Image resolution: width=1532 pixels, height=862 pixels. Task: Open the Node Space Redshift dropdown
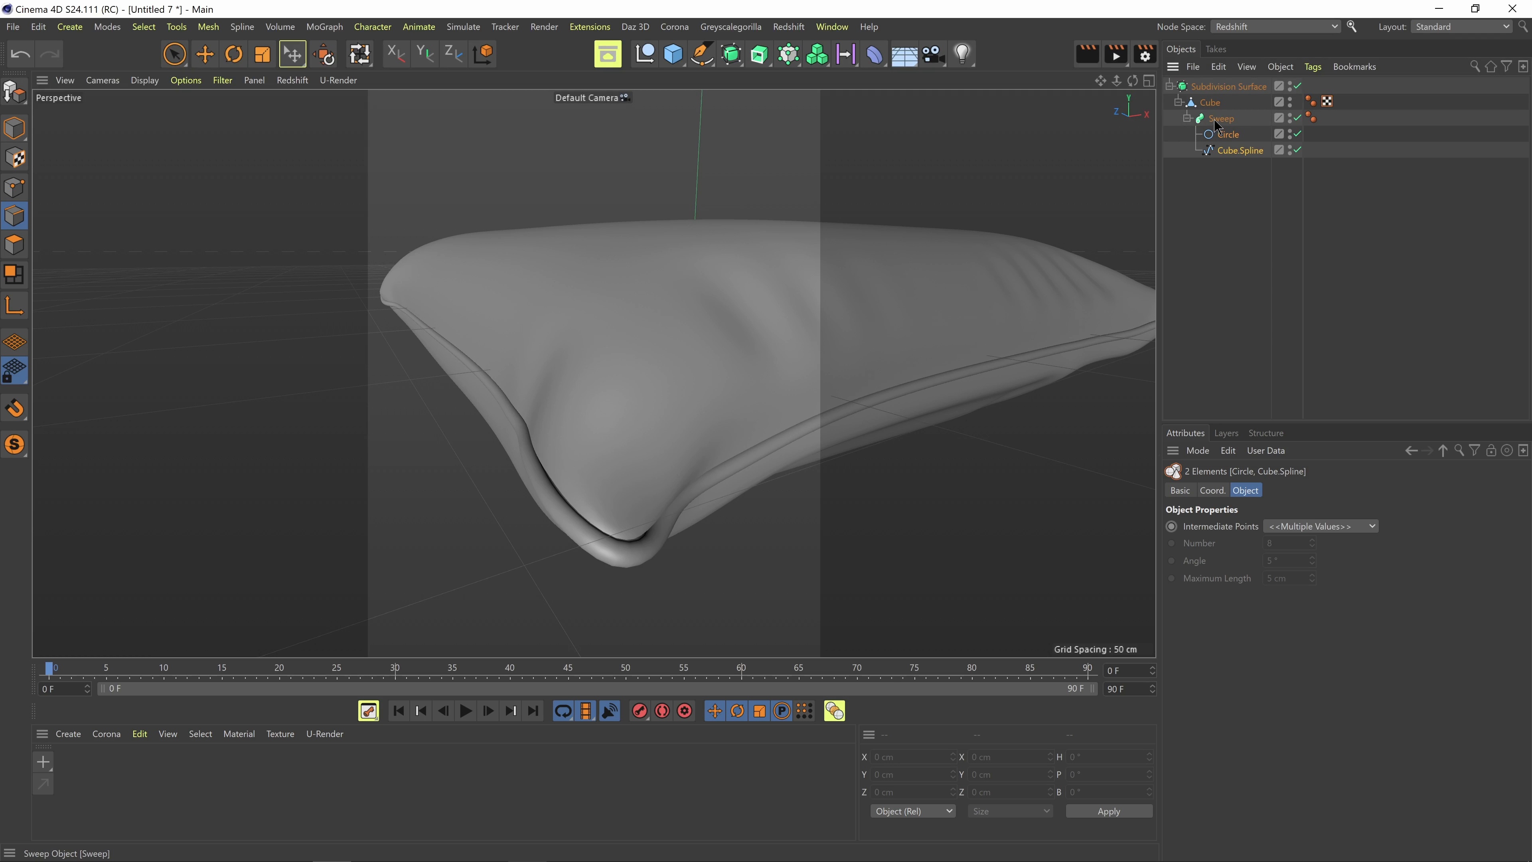1275,27
